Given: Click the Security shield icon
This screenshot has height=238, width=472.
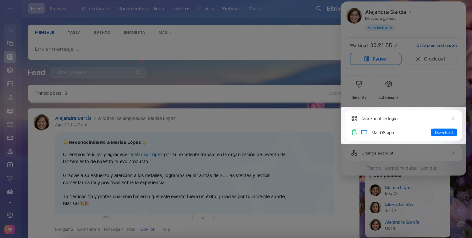Looking at the screenshot, I should pos(359,84).
